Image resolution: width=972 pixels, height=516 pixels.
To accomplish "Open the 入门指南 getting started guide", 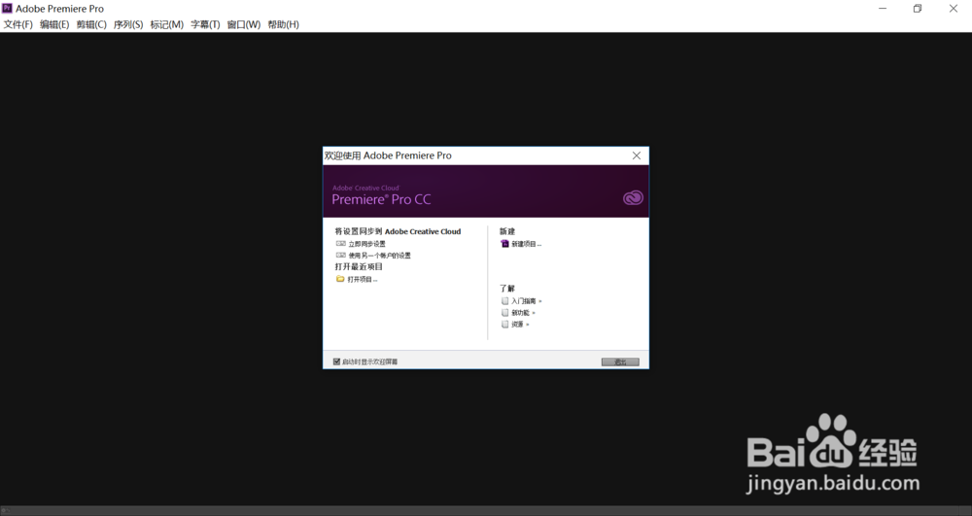I will [x=526, y=301].
